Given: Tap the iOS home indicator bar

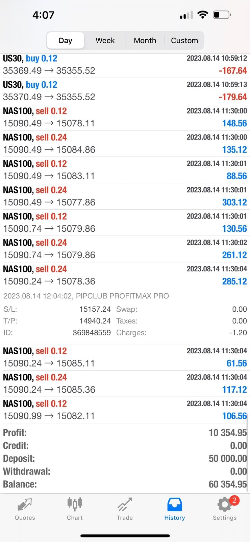Looking at the screenshot, I should 125,536.
